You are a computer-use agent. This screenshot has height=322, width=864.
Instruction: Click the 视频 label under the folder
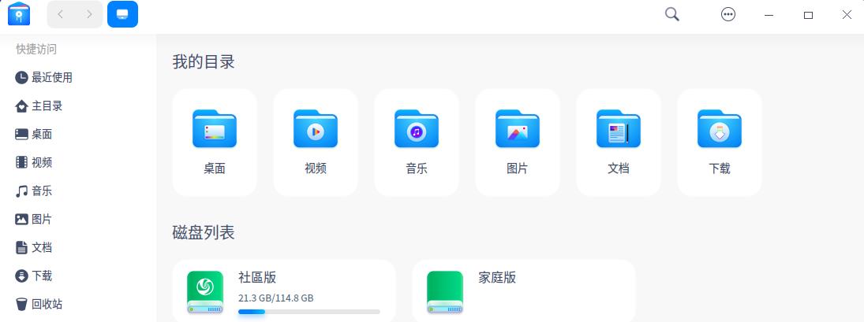tap(316, 168)
